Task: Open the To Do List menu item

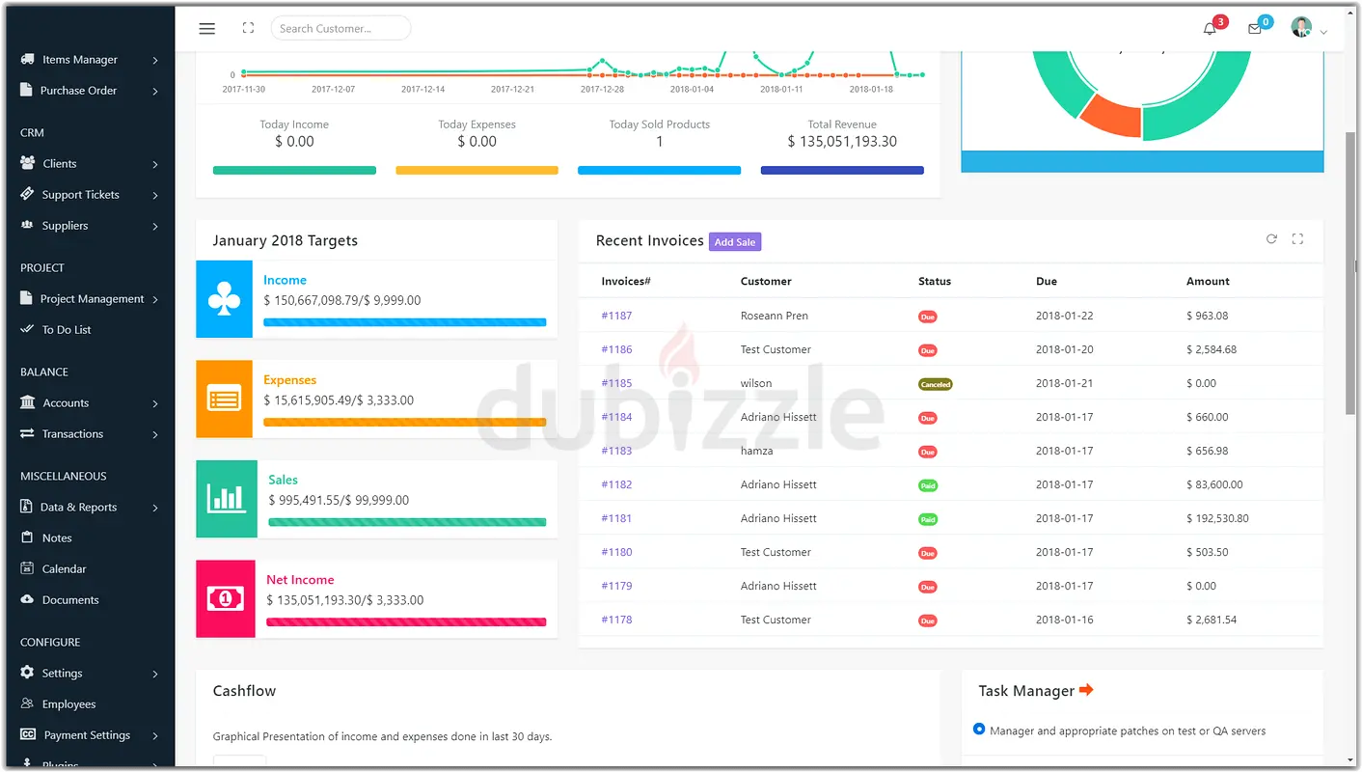Action: pyautogui.click(x=66, y=330)
